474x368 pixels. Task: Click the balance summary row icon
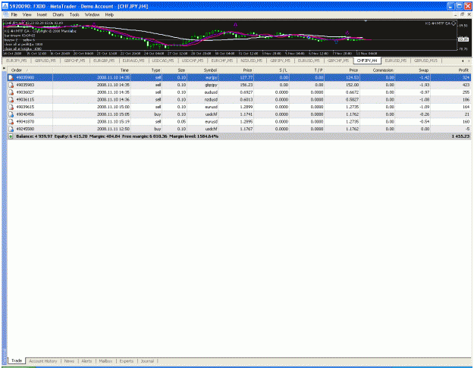coord(11,136)
